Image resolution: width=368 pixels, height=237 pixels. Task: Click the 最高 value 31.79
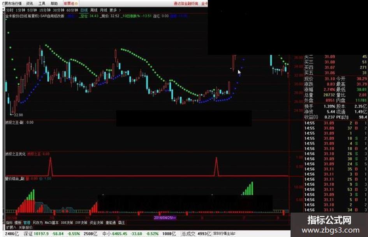(361, 84)
